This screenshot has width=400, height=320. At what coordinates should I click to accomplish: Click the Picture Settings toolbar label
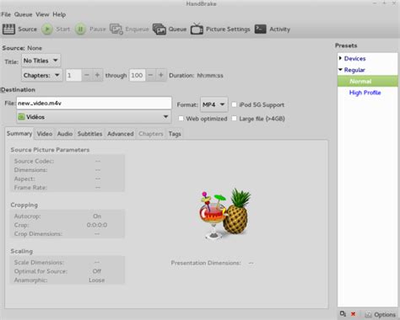coord(228,29)
